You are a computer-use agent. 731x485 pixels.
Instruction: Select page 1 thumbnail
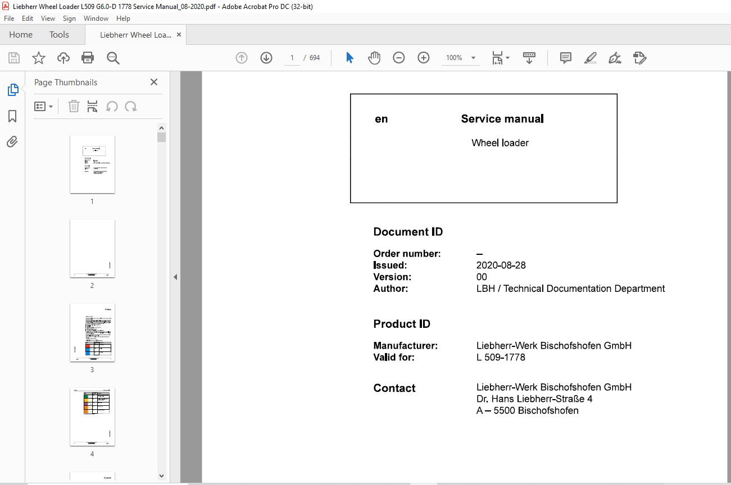[92, 164]
